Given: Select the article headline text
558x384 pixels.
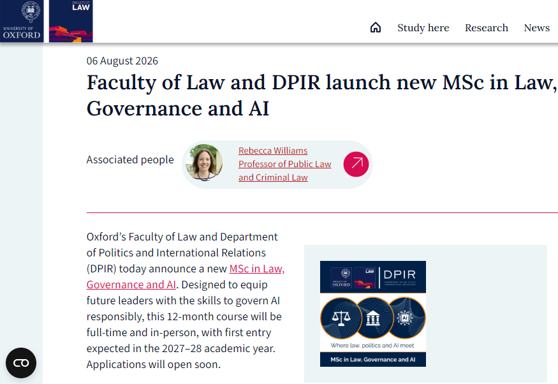Looking at the screenshot, I should coord(321,96).
